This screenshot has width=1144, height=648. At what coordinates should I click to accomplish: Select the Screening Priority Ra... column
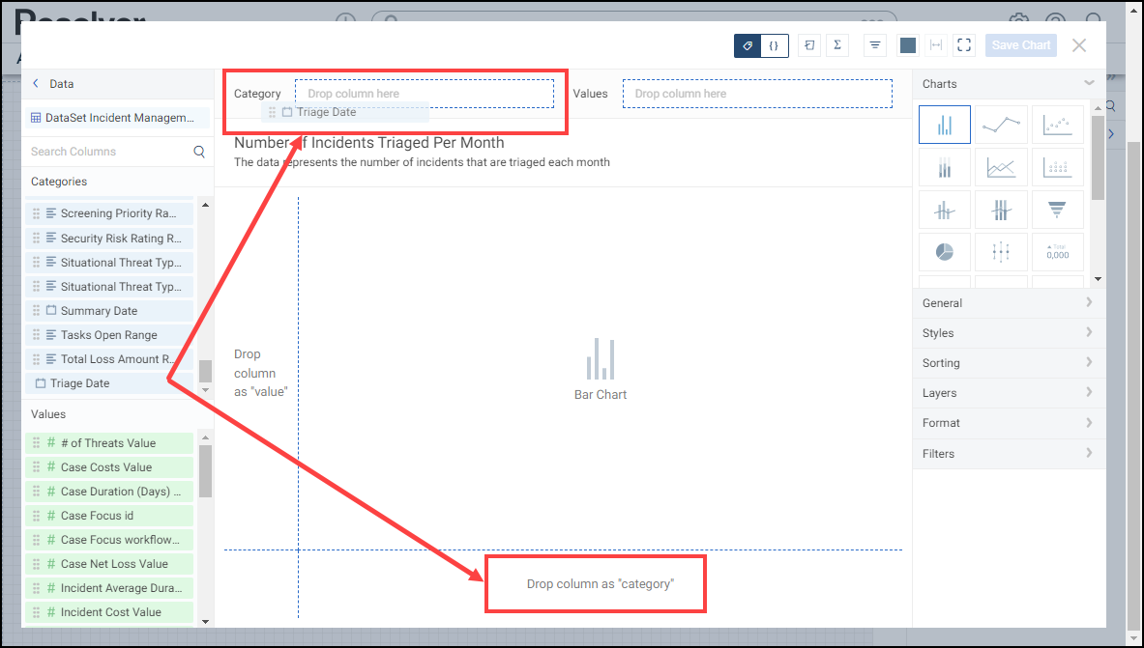109,213
